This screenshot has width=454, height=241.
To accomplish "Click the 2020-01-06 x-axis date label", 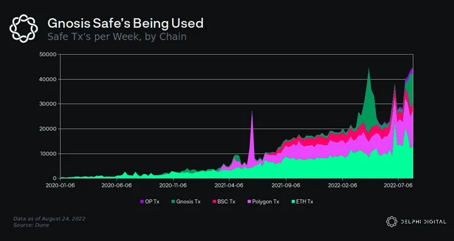I will [x=61, y=185].
